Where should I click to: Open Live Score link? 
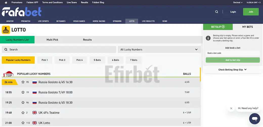72,3
